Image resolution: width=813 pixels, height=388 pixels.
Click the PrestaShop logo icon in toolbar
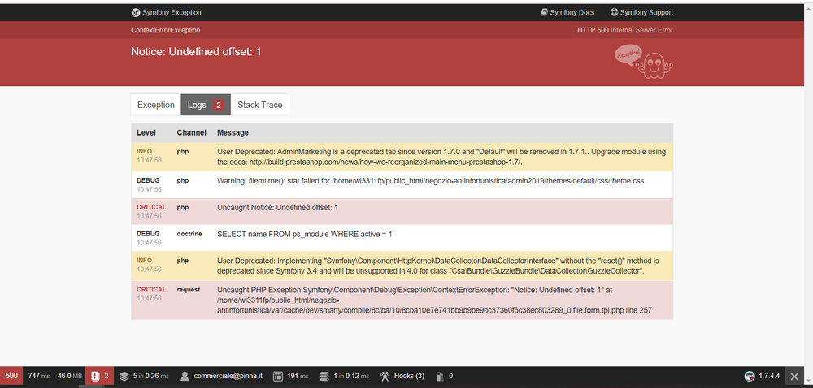(x=750, y=376)
